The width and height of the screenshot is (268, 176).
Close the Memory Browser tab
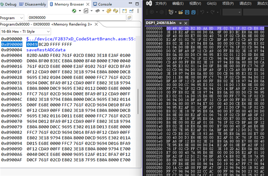[x=88, y=4]
